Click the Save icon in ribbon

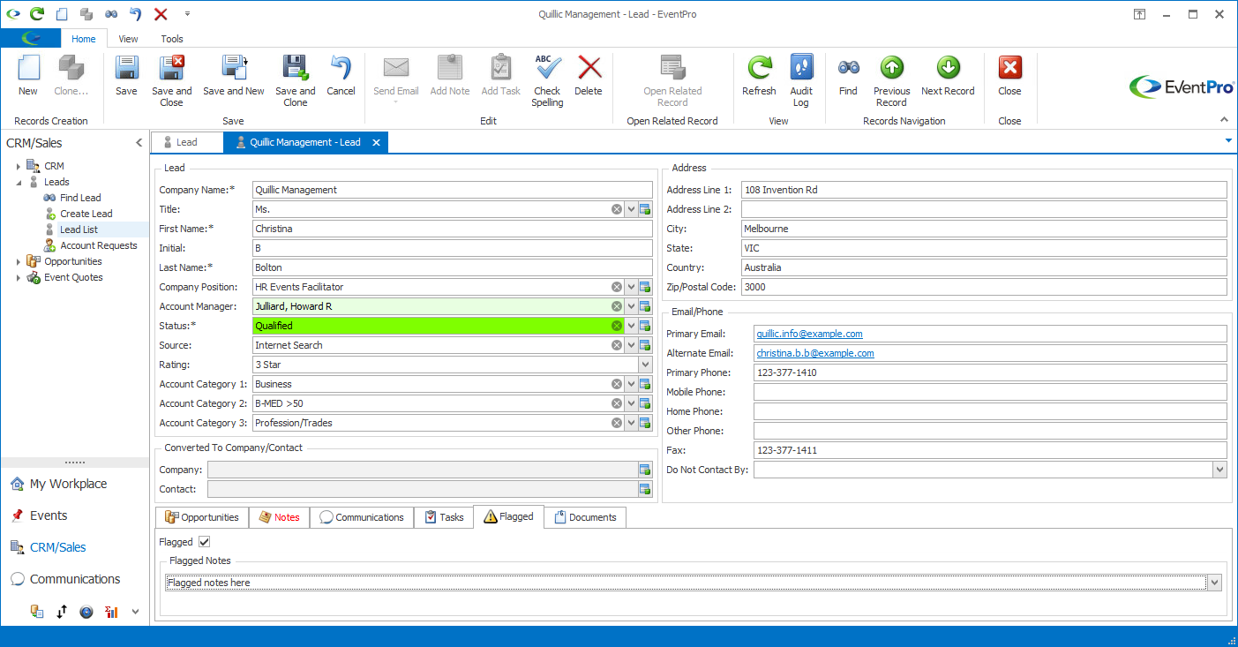coord(126,69)
